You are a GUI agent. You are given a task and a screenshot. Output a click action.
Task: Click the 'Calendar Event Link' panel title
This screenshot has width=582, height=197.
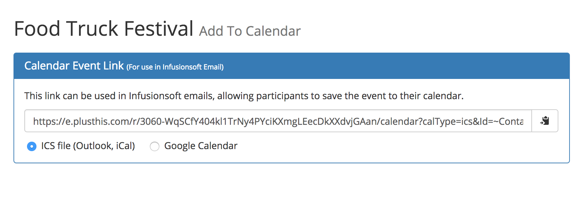pyautogui.click(x=74, y=65)
